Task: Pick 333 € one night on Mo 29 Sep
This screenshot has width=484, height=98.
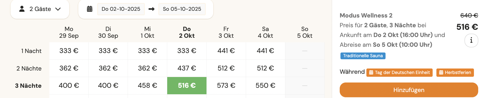Action: click(x=69, y=51)
